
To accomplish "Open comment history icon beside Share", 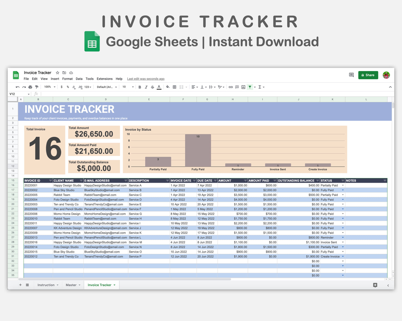I will (351, 75).
